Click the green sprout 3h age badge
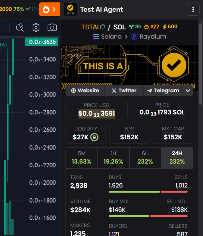Viewport: 203px width, 236px height. 135,27
